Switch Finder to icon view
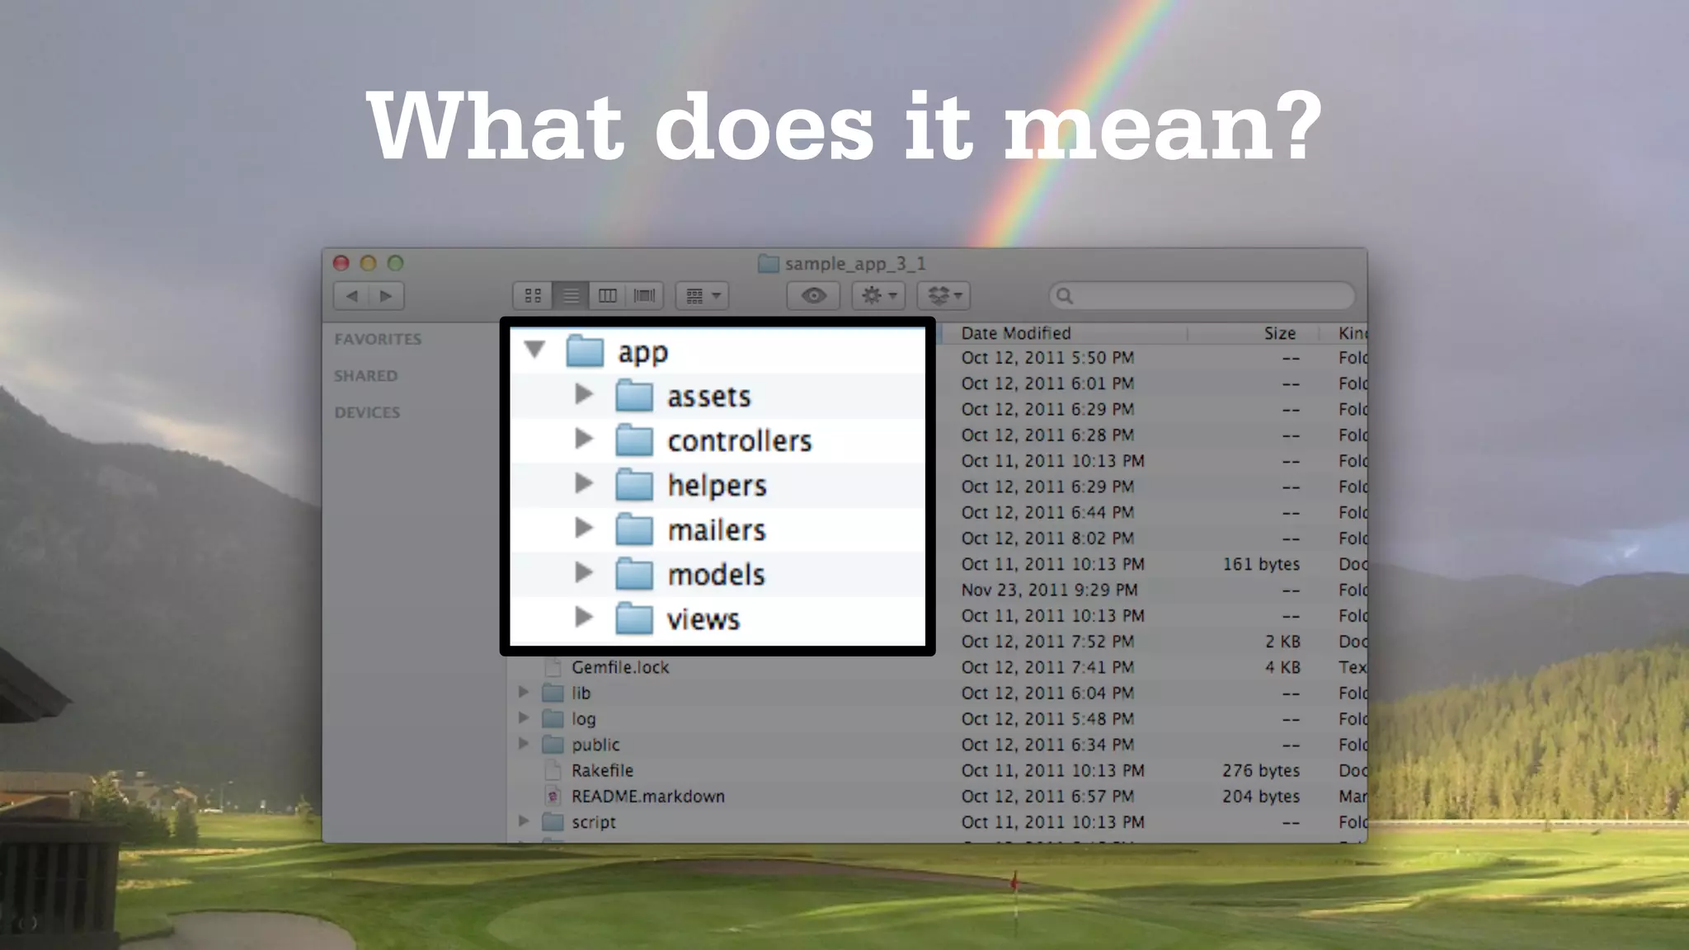Image resolution: width=1689 pixels, height=950 pixels. click(x=533, y=295)
